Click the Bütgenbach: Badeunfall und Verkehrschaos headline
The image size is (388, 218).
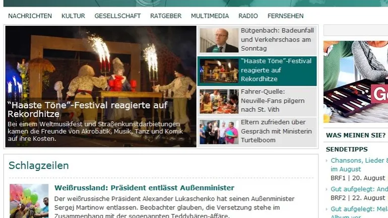[277, 40]
